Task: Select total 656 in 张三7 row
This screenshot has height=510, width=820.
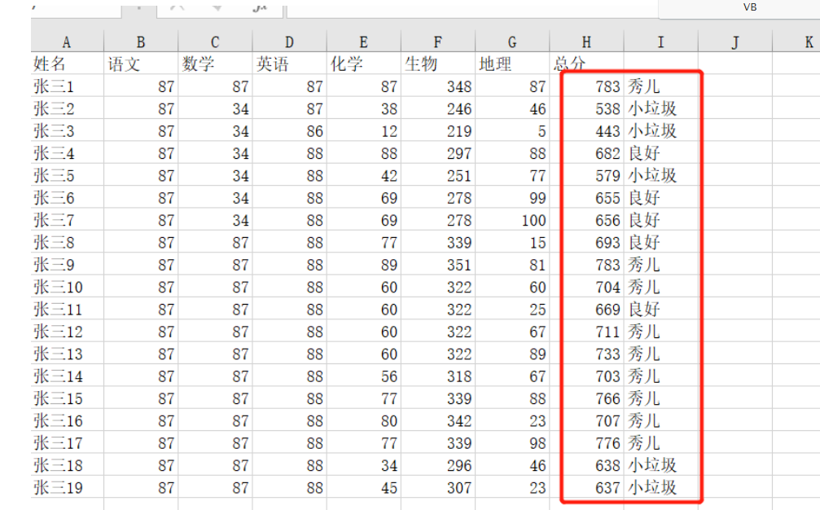Action: [x=586, y=220]
